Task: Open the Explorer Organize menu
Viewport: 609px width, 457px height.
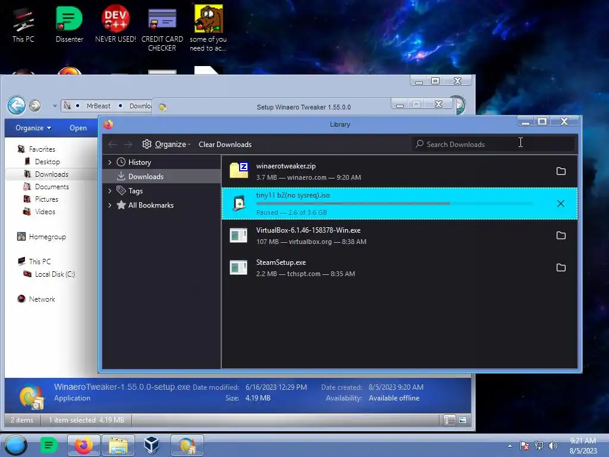Action: coord(33,128)
